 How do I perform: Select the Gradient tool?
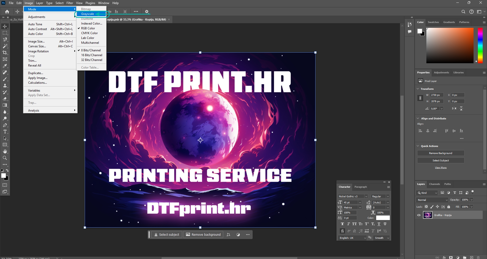5,105
